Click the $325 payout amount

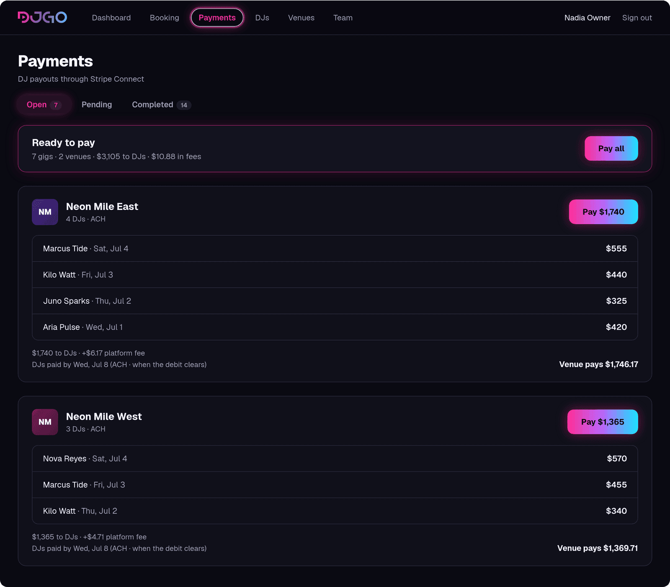point(616,301)
